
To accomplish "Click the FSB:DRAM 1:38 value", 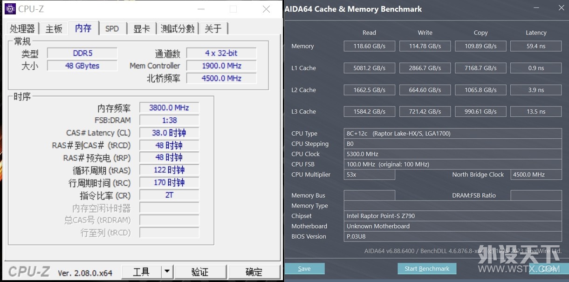I will point(169,120).
